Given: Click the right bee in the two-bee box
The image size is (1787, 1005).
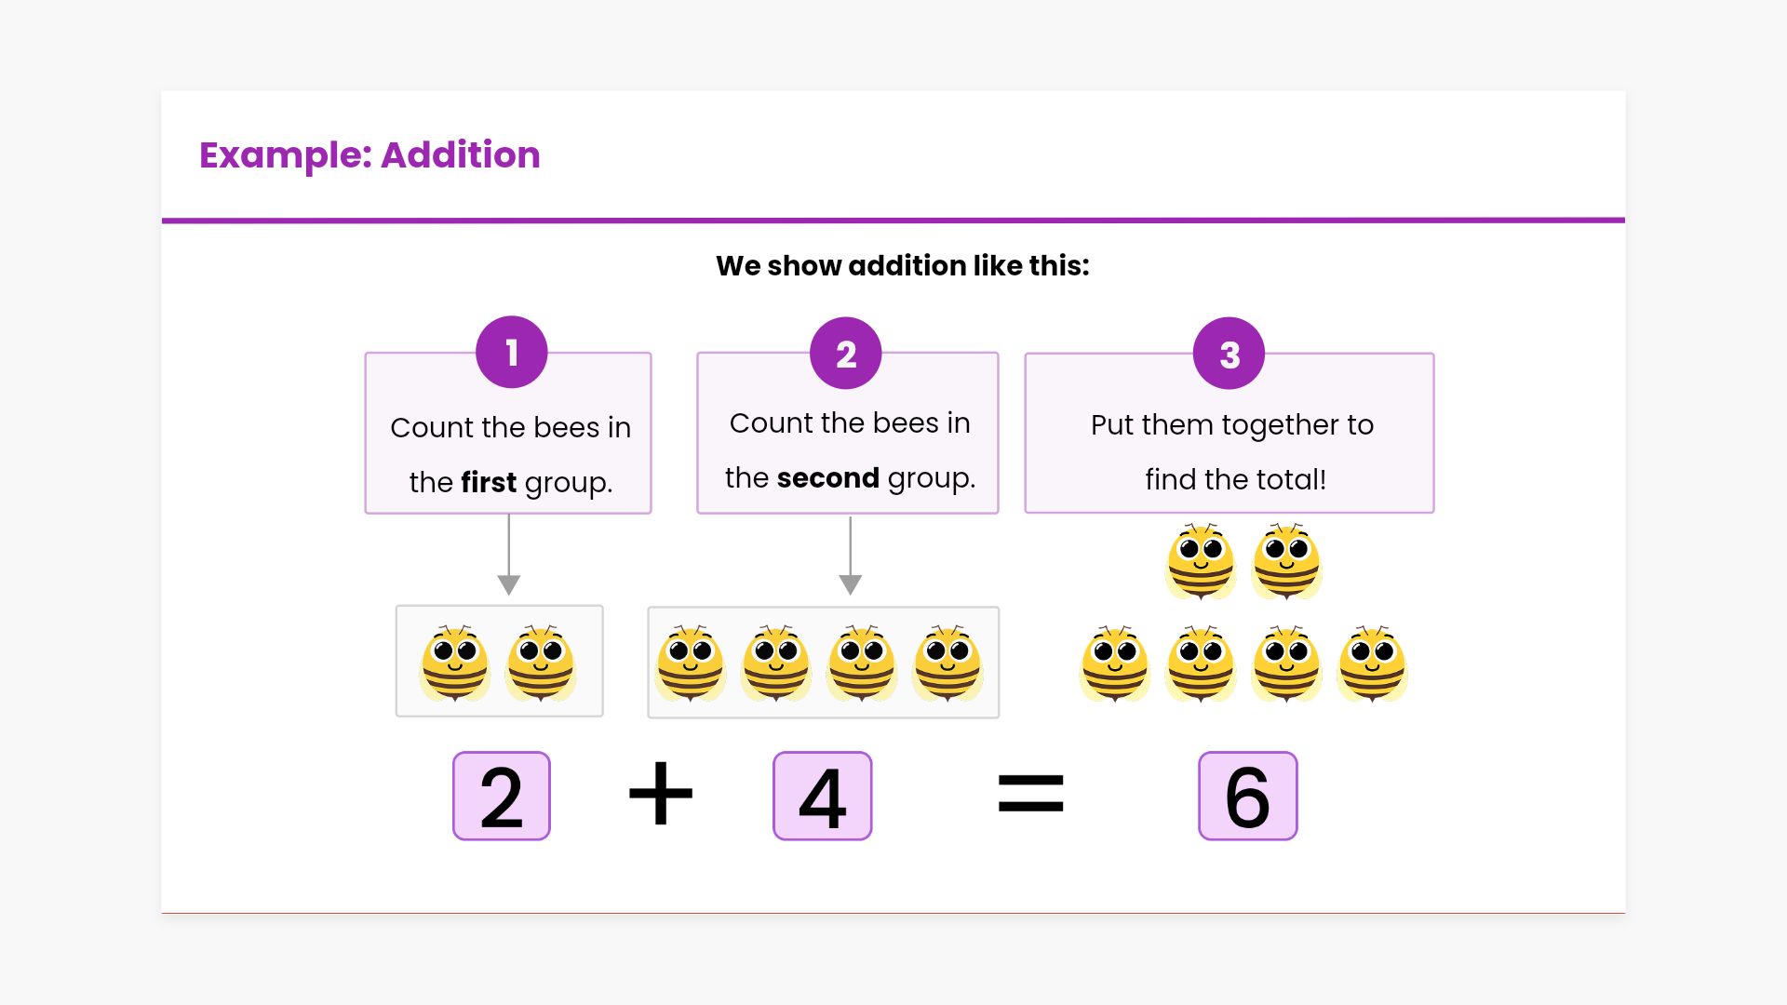Looking at the screenshot, I should tap(541, 663).
